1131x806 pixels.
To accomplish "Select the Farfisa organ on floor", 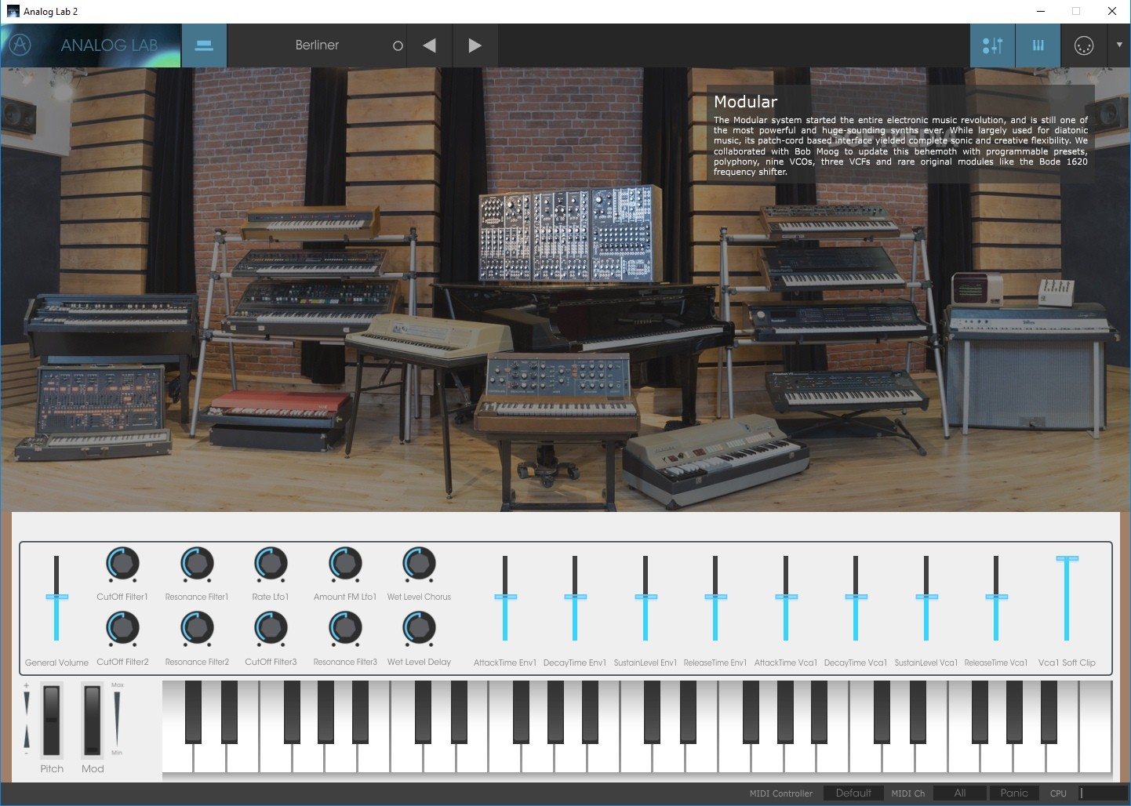I will (x=718, y=463).
